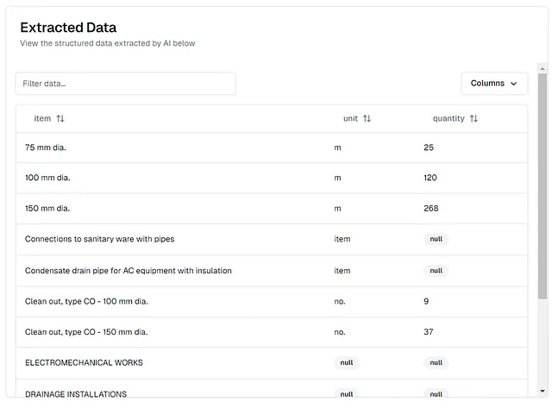Click the unit column header label

tap(350, 119)
